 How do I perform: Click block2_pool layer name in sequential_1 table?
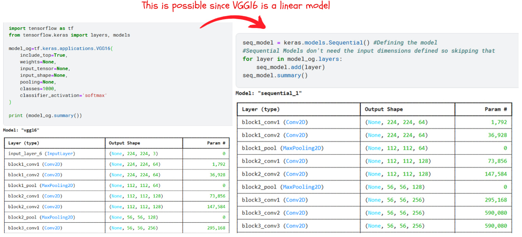click(x=283, y=187)
